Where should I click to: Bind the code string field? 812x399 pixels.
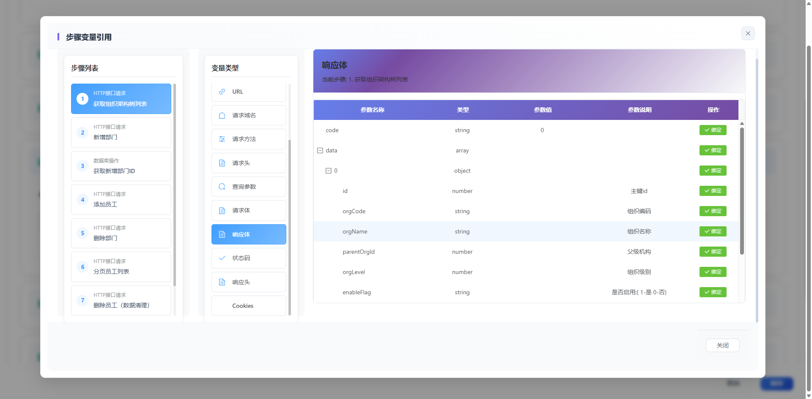tap(713, 130)
